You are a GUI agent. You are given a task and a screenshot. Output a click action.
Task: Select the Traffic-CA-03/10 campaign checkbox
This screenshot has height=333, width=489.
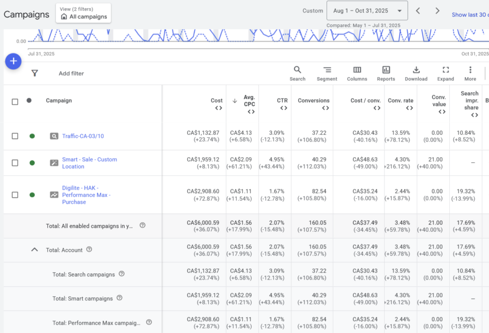[x=15, y=136]
